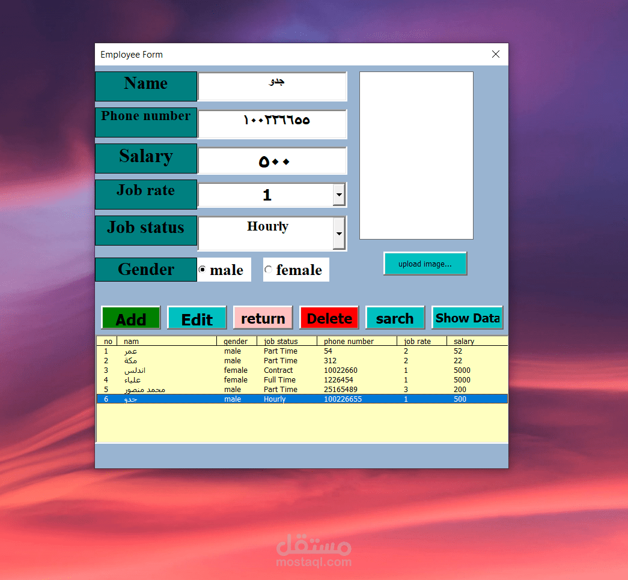Screen dimensions: 628x580
Task: Select the اندلس row in the list
Action: point(302,370)
